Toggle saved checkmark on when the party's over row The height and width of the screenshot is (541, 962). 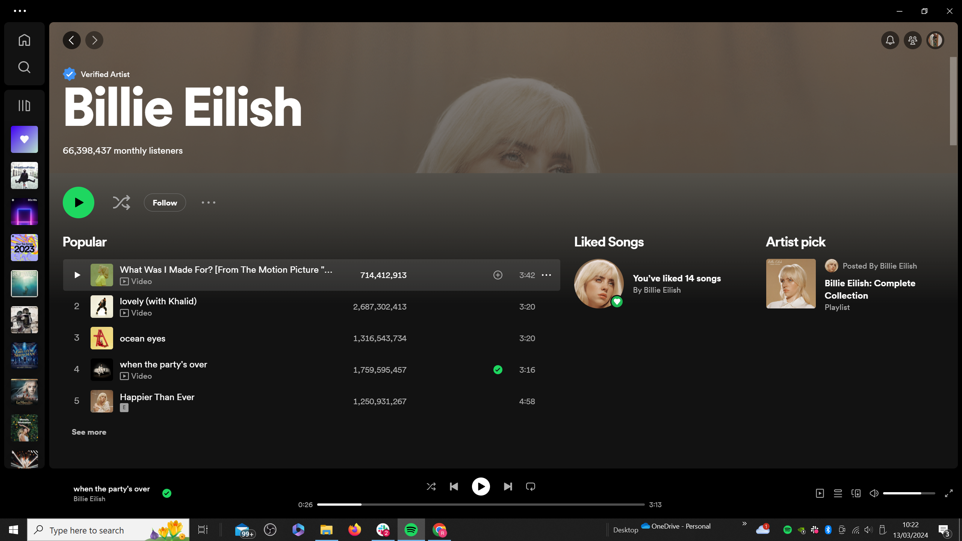pyautogui.click(x=498, y=370)
